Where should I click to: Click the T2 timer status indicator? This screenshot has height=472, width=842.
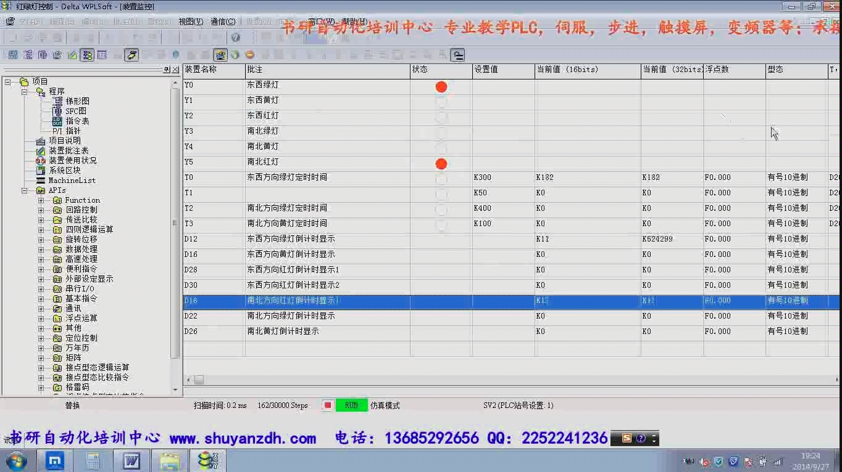441,210
